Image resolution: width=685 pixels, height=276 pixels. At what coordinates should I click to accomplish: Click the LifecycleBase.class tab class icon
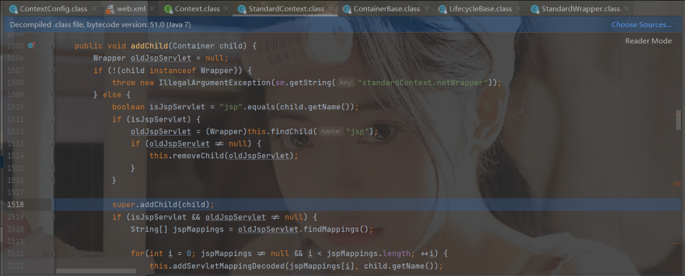point(442,9)
